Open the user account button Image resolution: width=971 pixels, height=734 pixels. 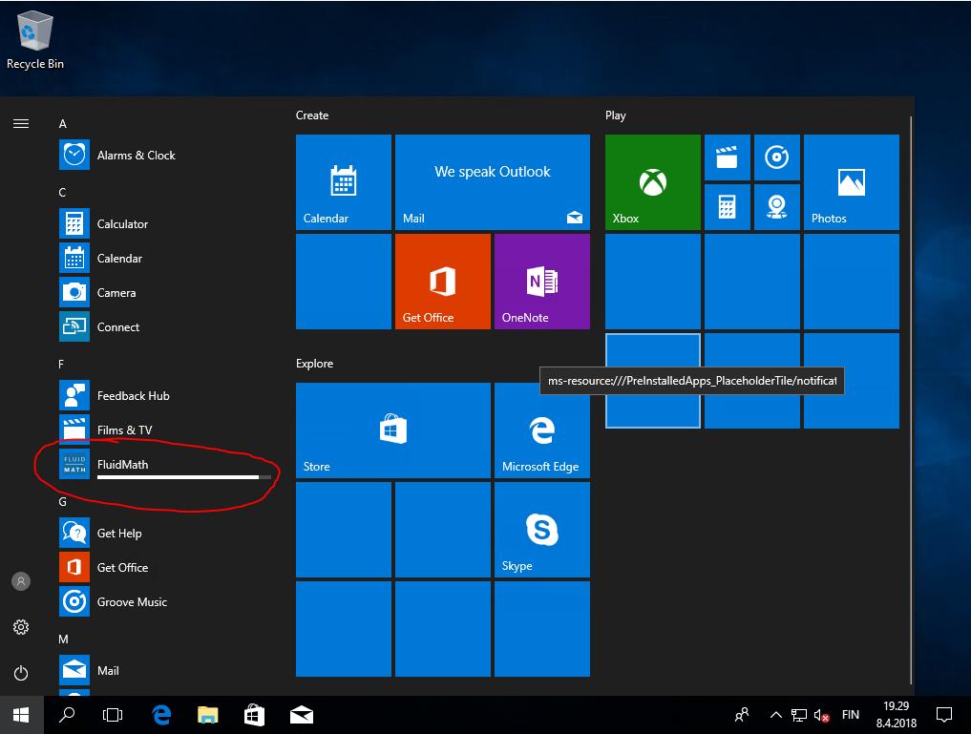point(21,581)
